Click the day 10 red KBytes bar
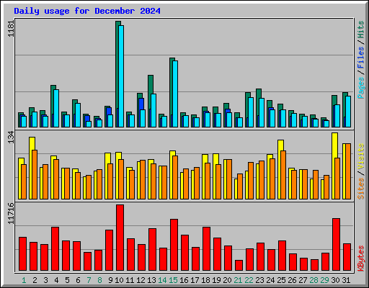Screen dimensions: 369x288 [x=120, y=238]
